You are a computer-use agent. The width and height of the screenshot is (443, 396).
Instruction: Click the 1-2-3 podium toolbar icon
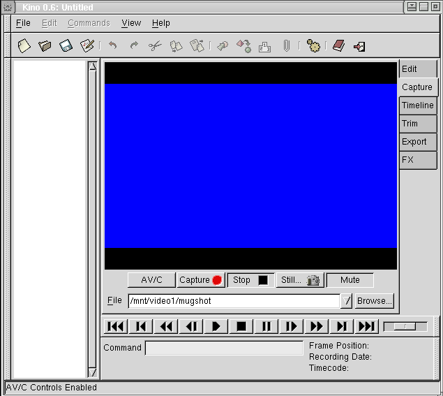(x=264, y=47)
